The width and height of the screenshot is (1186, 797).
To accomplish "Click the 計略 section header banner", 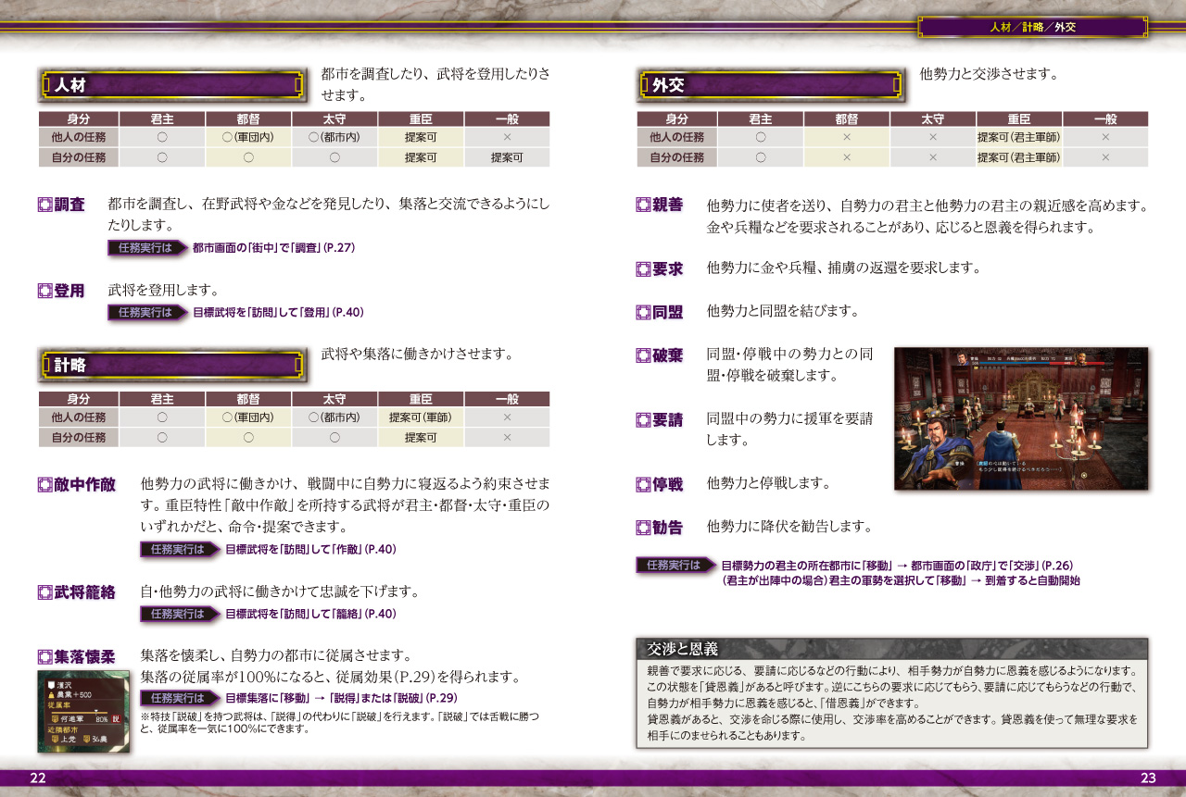I will 173,366.
